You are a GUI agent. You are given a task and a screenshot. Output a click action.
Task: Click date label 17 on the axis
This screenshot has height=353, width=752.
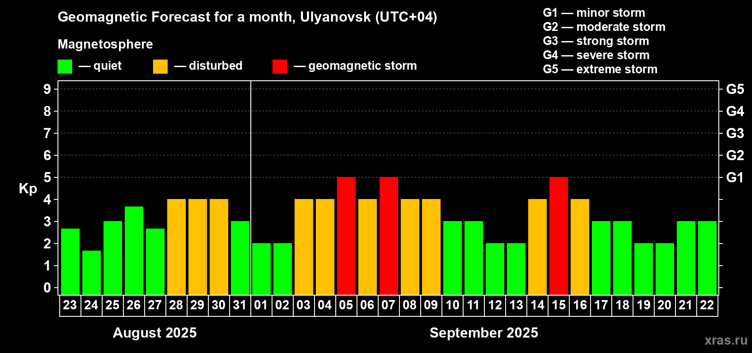click(601, 305)
